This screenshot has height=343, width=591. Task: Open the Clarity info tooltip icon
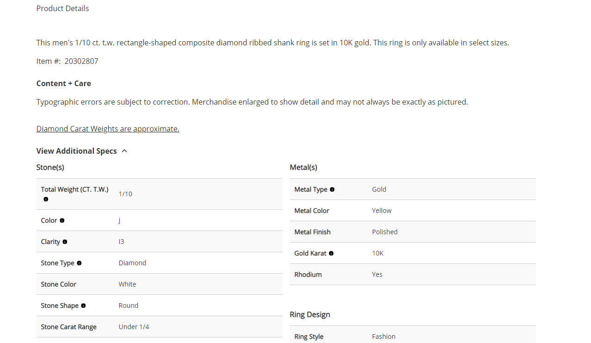tap(65, 242)
